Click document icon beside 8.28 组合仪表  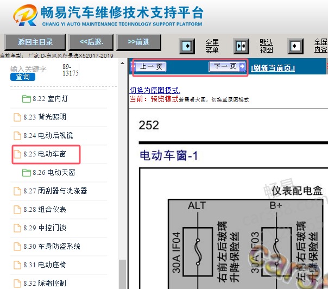(17, 210)
